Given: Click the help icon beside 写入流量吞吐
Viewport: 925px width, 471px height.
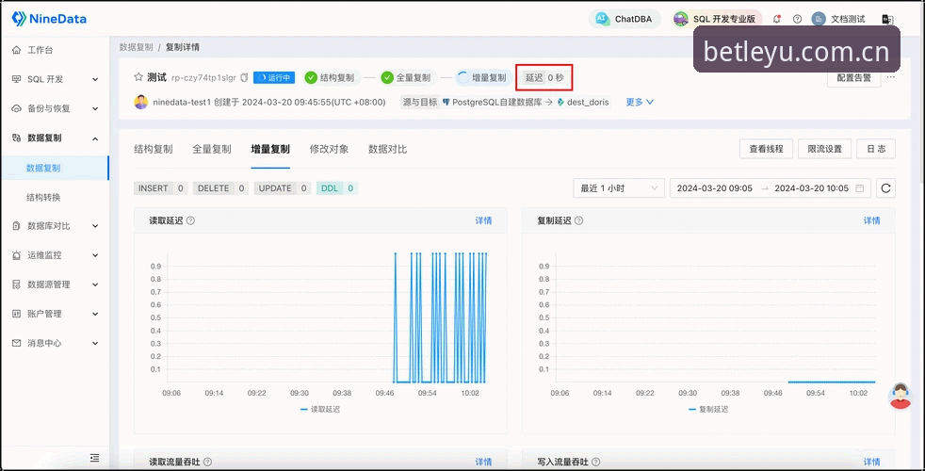Looking at the screenshot, I should 595,463.
